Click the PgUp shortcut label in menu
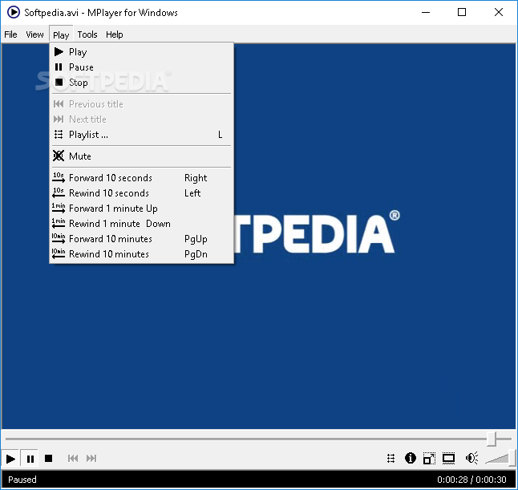Image resolution: width=518 pixels, height=490 pixels. point(196,239)
